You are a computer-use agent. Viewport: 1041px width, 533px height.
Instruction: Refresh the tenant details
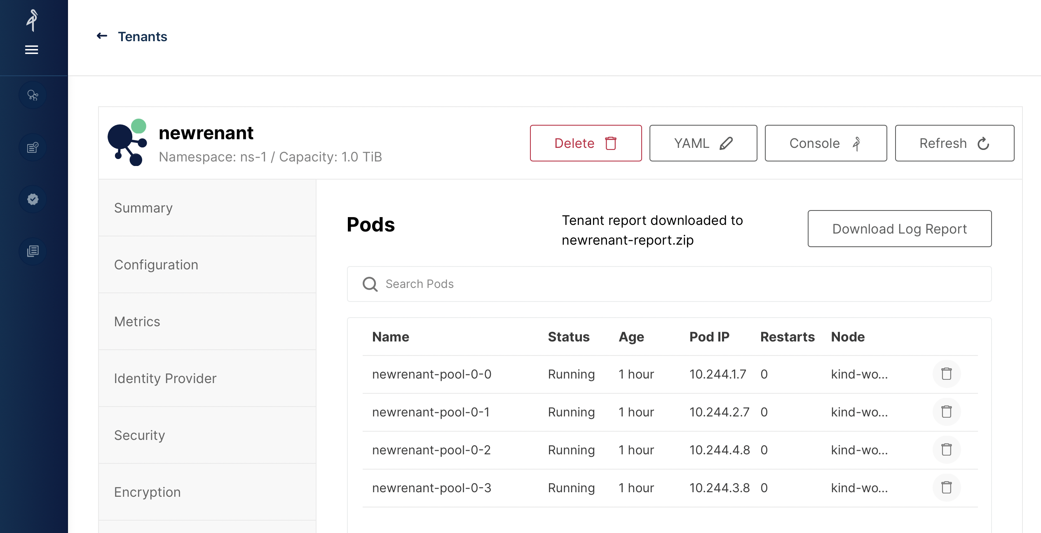coord(954,143)
